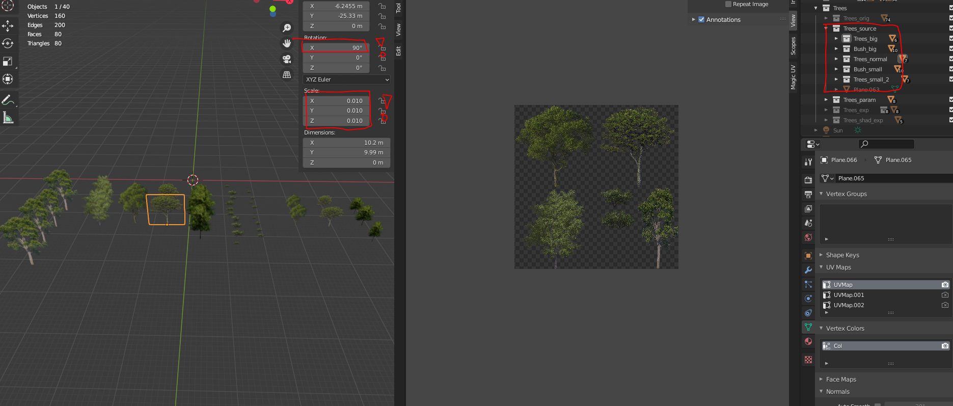Collapse the Trees collection in outliner
953x406 pixels.
816,8
